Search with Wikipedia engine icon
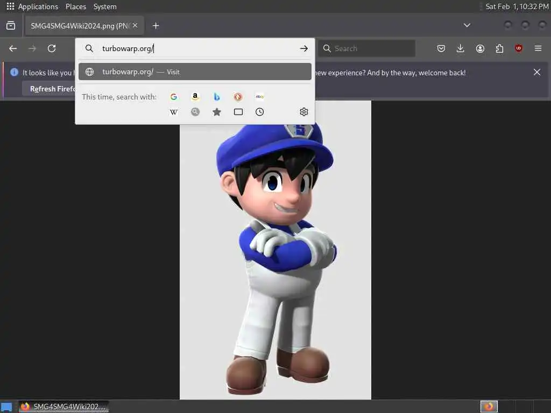Screen dimensions: 551x413 click(x=174, y=112)
